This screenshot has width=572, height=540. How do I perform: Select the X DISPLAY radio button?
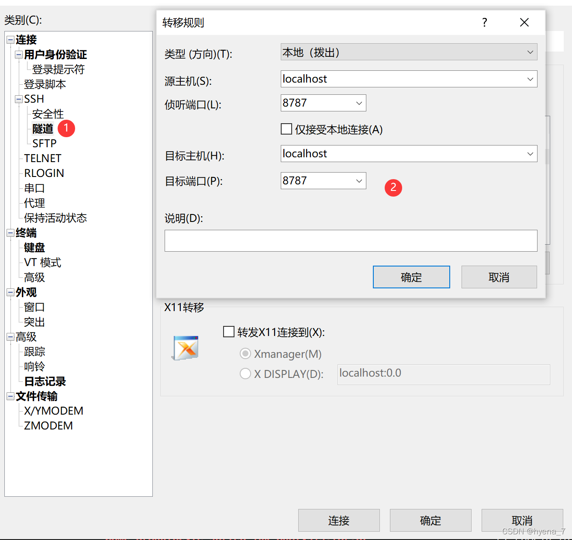245,374
